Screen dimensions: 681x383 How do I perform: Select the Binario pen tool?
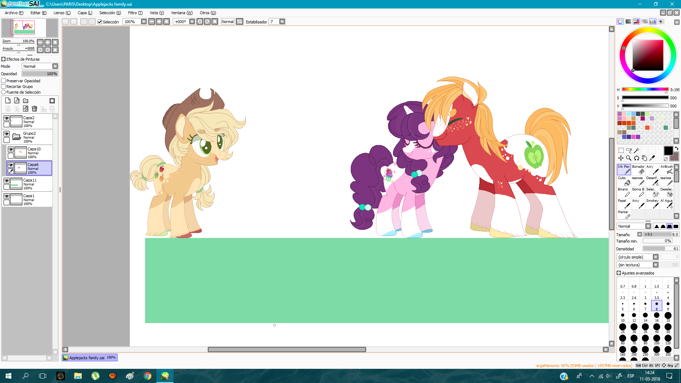coord(624,192)
